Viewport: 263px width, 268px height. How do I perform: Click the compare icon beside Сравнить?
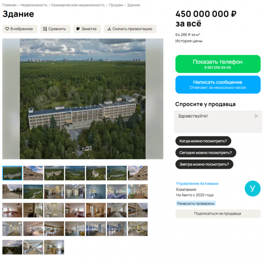45,29
